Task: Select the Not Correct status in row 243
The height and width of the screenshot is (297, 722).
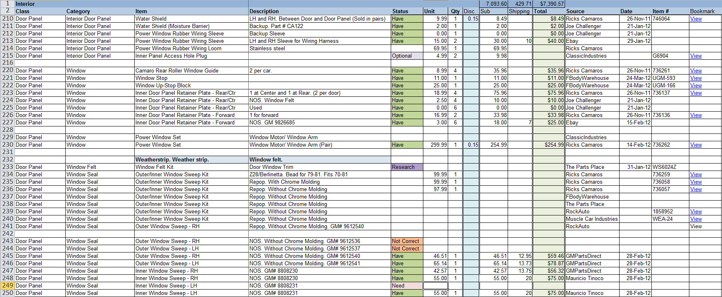Action: point(407,241)
